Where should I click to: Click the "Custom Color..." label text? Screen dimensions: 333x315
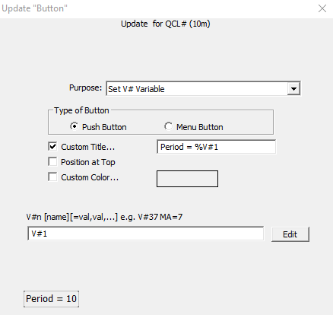pyautogui.click(x=90, y=177)
